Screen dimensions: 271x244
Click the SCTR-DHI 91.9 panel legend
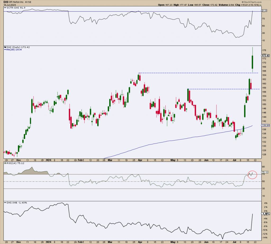coord(15,8)
